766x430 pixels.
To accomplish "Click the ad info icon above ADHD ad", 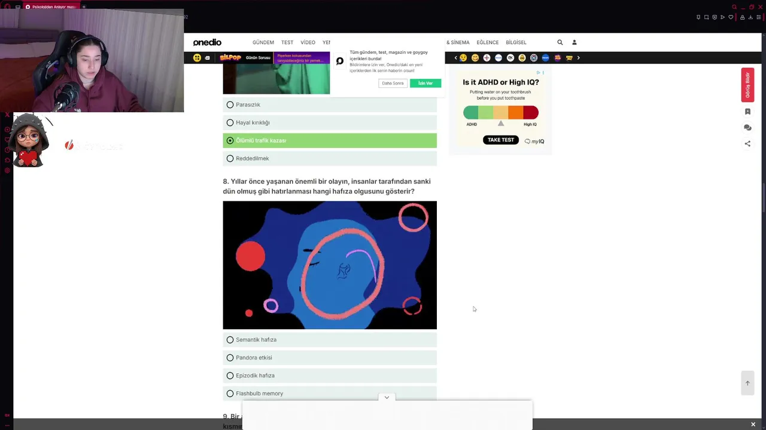I will click(x=539, y=73).
